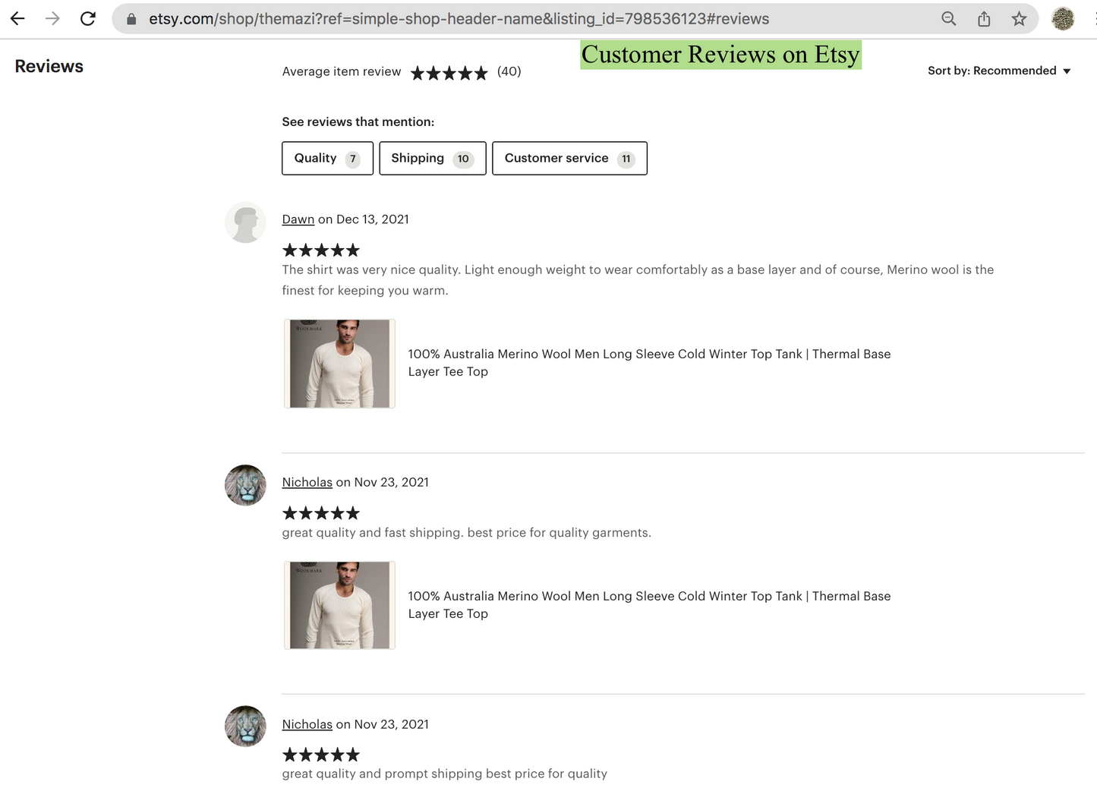The width and height of the screenshot is (1097, 791).
Task: Bookmark this page with the star icon
Action: click(1019, 19)
